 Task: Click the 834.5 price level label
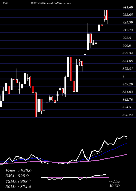click(x=127, y=107)
